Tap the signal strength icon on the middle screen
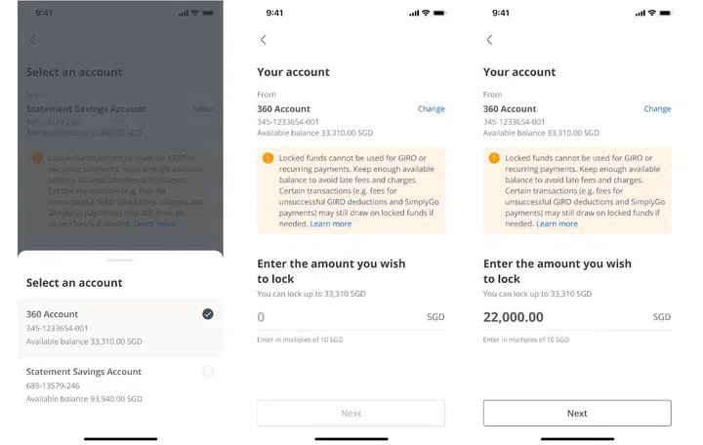This screenshot has height=445, width=703. point(414,14)
